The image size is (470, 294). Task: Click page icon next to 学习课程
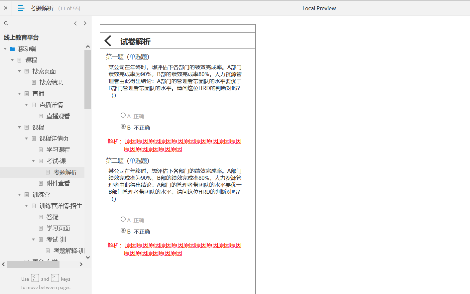pyautogui.click(x=41, y=150)
